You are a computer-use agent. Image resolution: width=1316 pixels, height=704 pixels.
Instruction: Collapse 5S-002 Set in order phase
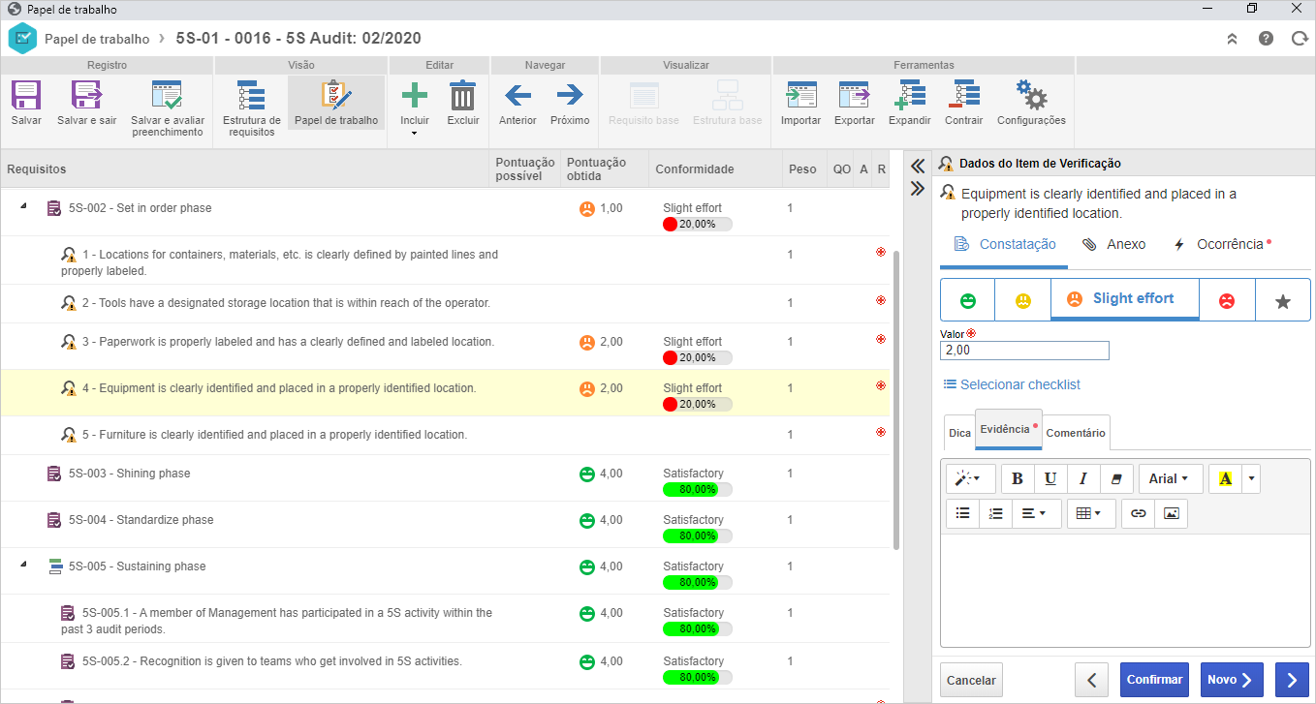pos(24,206)
